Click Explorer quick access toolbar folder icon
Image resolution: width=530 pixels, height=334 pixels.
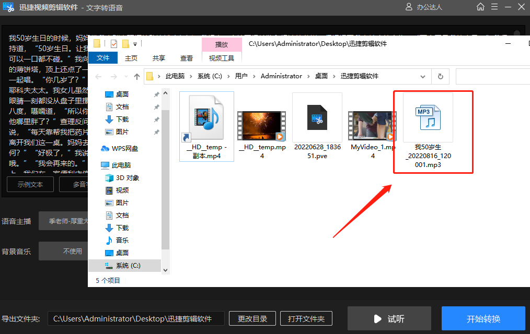coord(97,43)
